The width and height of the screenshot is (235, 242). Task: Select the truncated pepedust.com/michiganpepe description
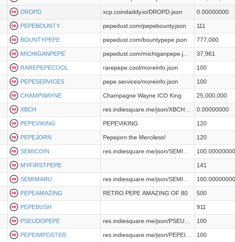coord(146,54)
